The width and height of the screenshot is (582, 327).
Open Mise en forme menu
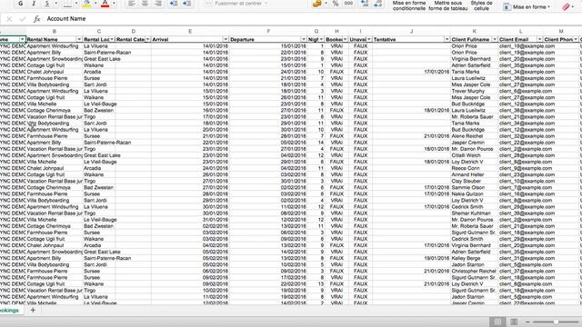[x=527, y=6]
